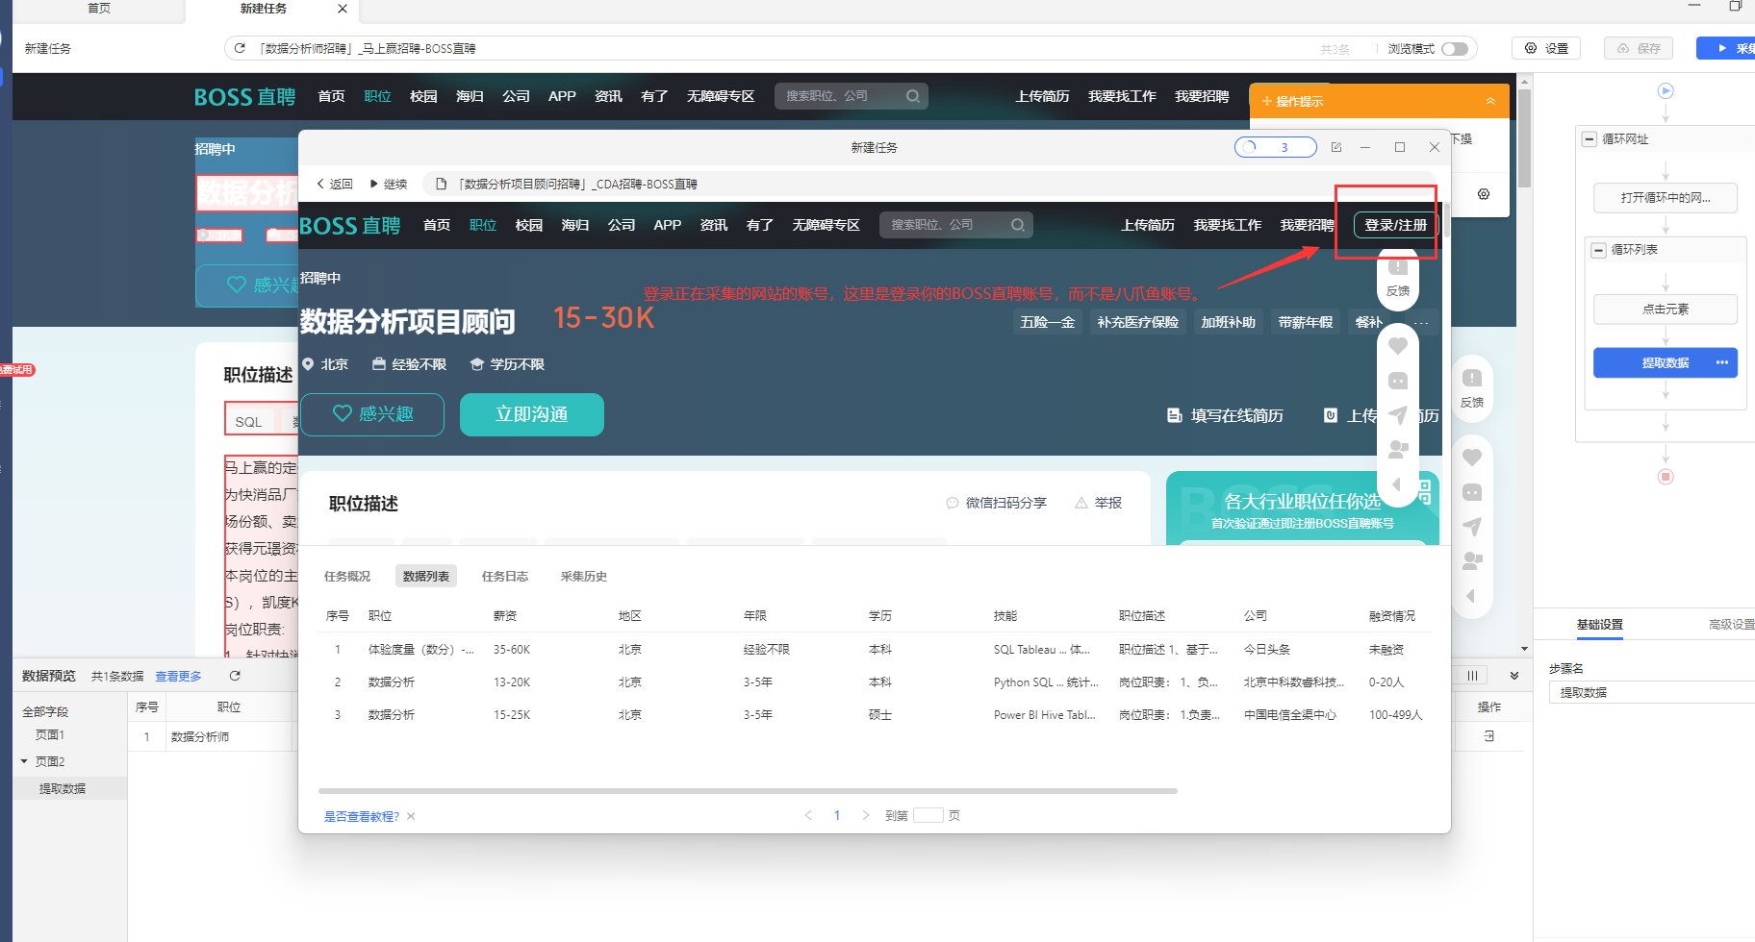Click the chat bubble icon in dialog floating sidebar
1755x942 pixels.
(1398, 381)
